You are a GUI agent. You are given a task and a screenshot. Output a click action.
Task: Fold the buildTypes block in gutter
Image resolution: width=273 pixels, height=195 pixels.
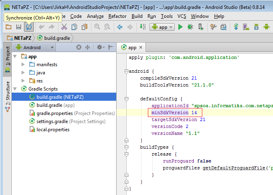click(127, 147)
